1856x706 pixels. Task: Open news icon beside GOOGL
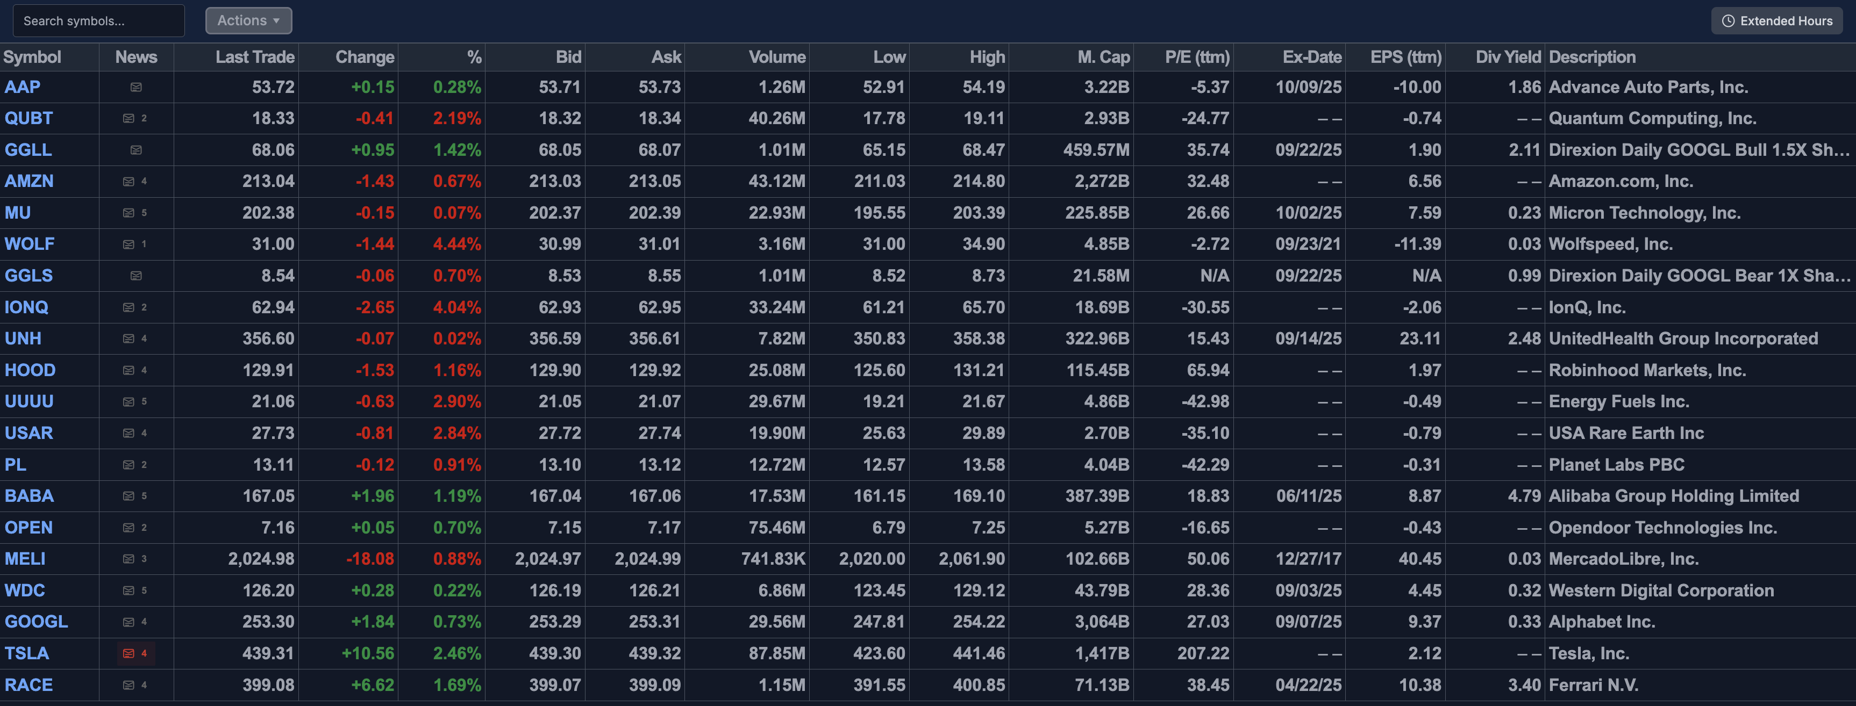tap(129, 622)
